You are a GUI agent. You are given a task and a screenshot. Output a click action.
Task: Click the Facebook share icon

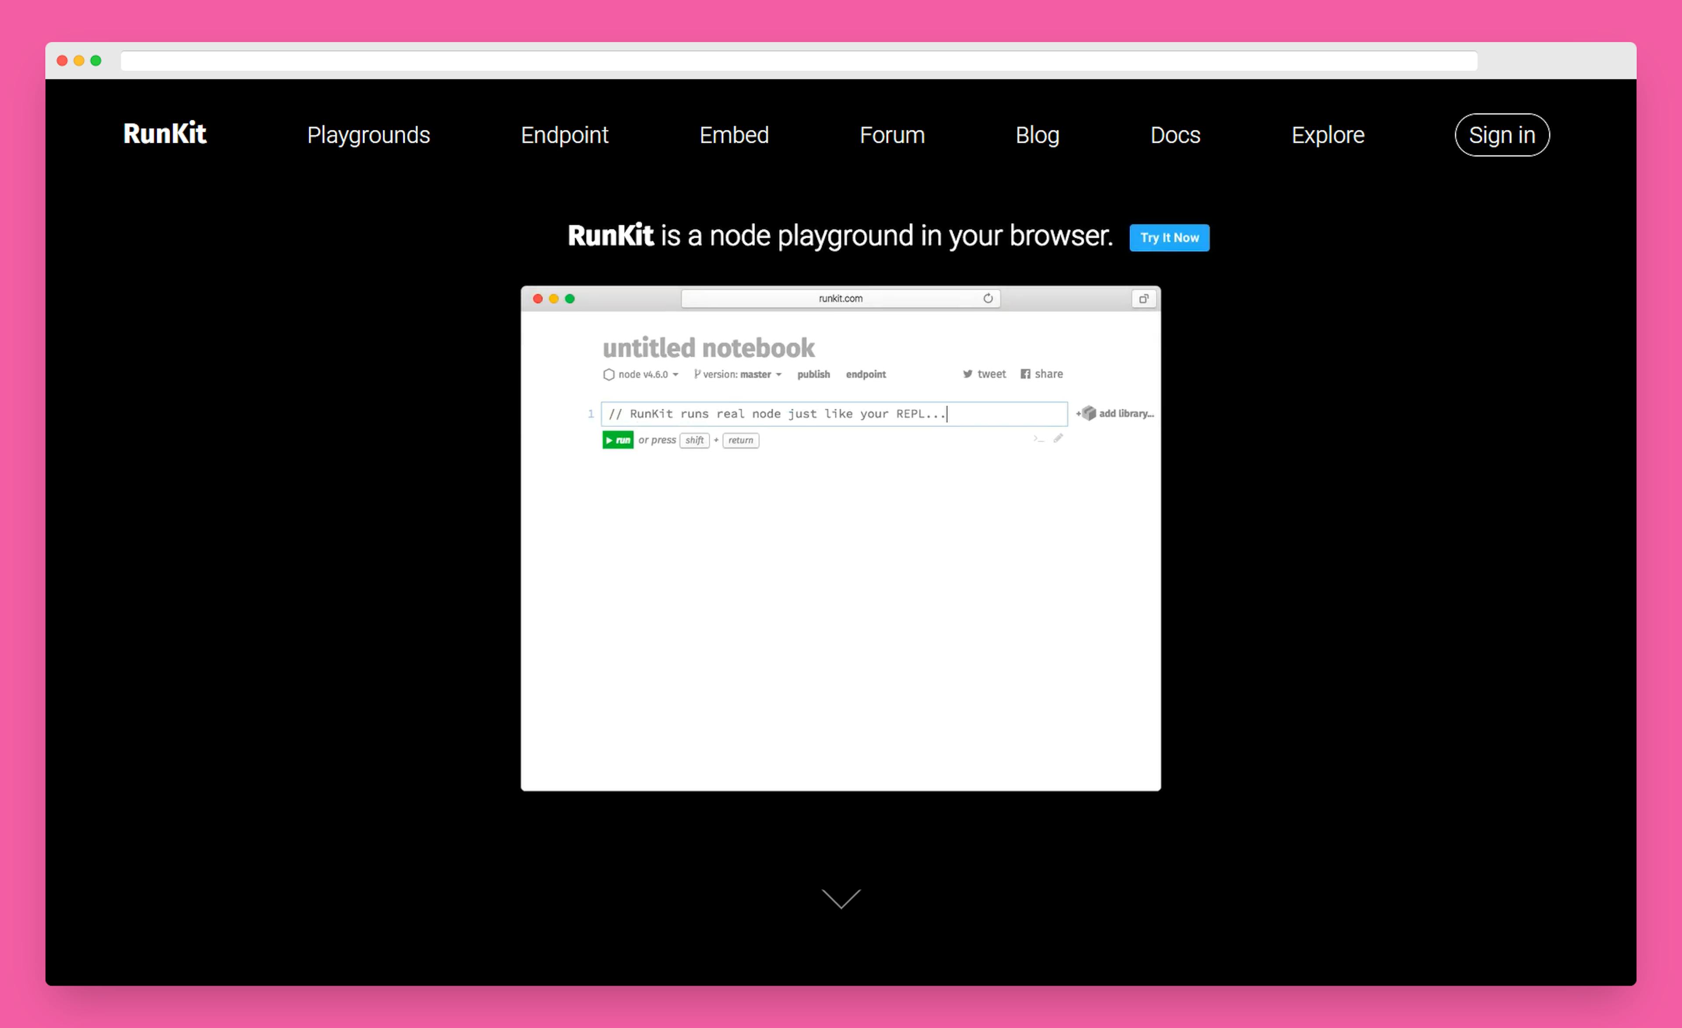click(x=1025, y=374)
